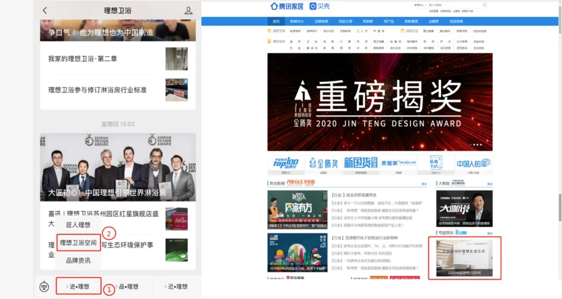Select 理想卫浴空间 from the popup menu
This screenshot has width=562, height=299.
pos(78,243)
